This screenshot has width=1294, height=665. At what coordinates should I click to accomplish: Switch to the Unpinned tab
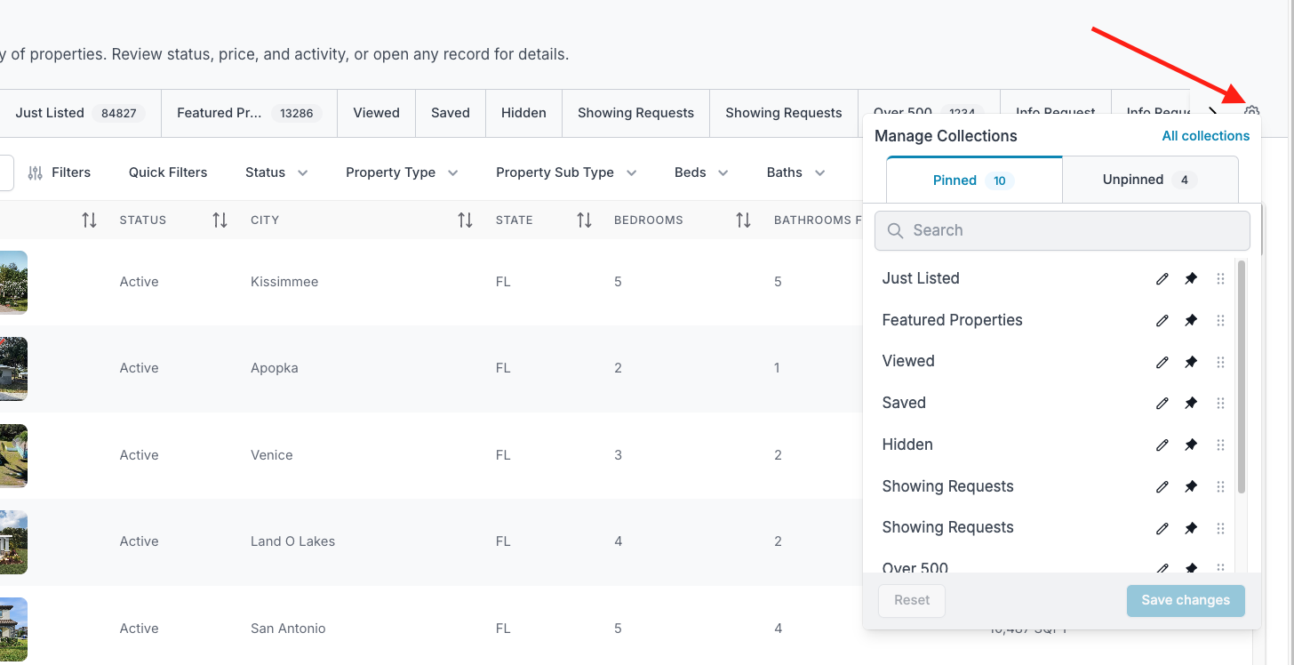coord(1149,180)
